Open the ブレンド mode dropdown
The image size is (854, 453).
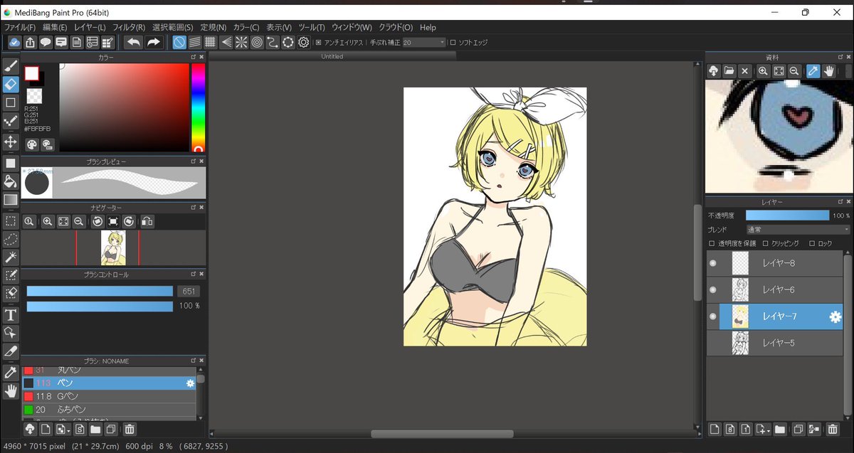point(798,230)
